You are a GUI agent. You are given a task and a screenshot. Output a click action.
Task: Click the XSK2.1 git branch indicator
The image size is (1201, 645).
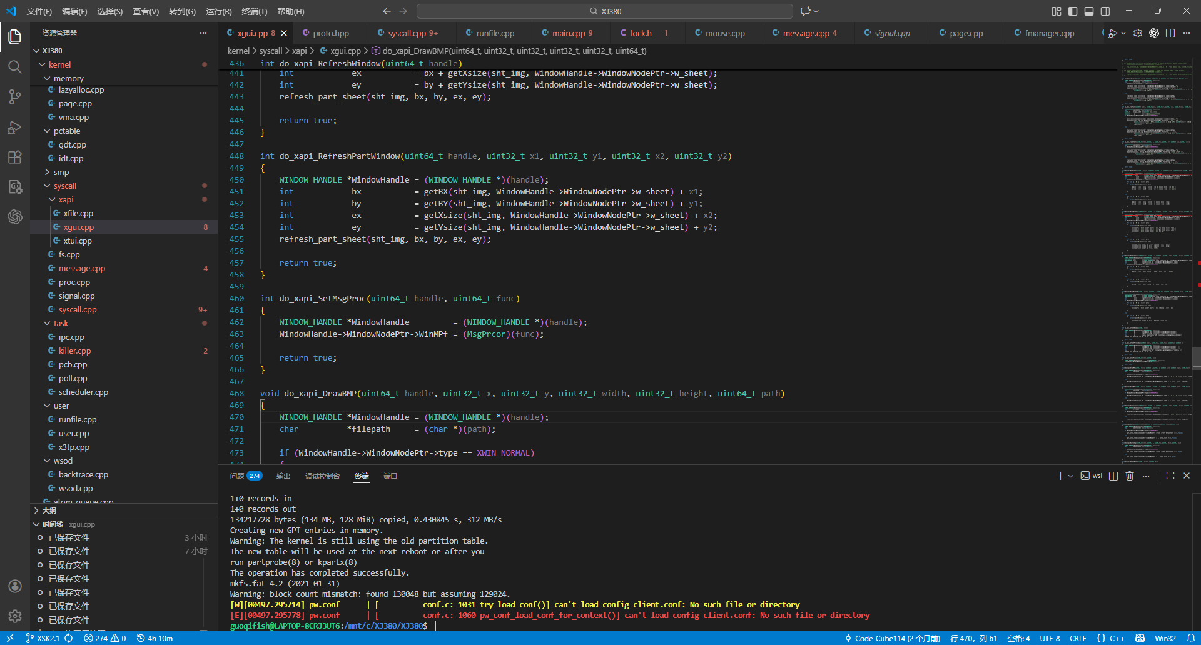[x=43, y=638]
